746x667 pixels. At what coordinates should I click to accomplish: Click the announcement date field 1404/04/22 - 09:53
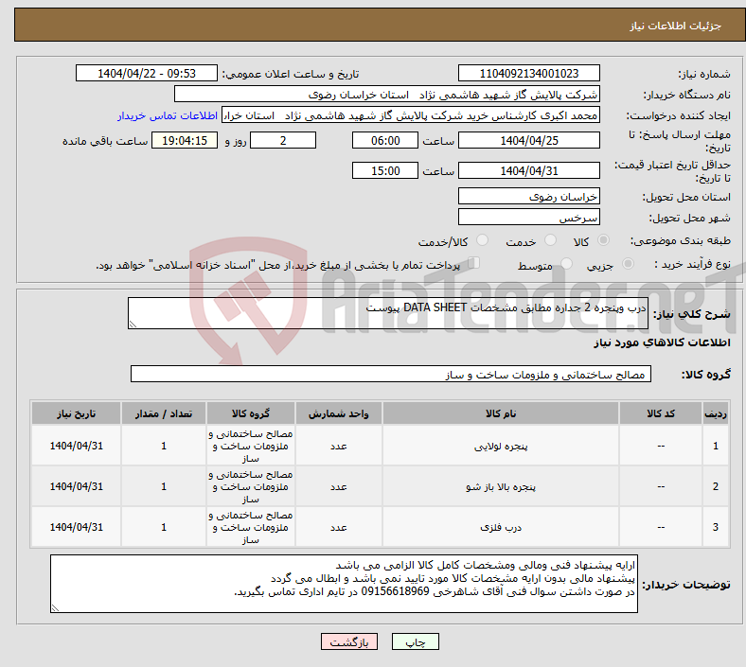pos(147,74)
